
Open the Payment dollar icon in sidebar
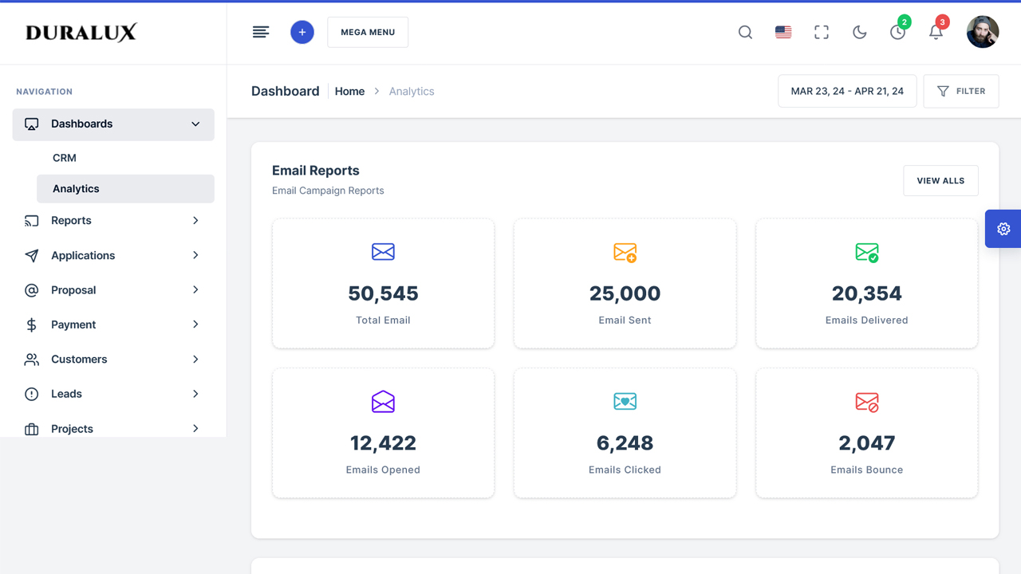pos(30,324)
